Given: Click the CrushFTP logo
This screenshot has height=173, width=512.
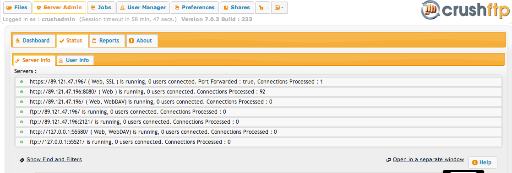Looking at the screenshot, I should [465, 11].
